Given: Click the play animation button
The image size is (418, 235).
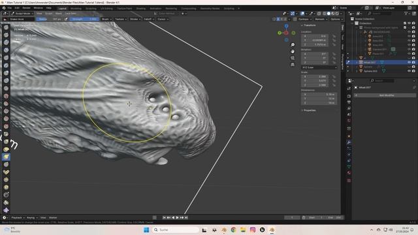Looking at the screenshot, I should click(177, 217).
